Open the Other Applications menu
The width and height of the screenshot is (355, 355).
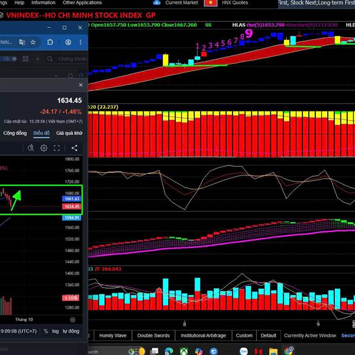(82, 3)
